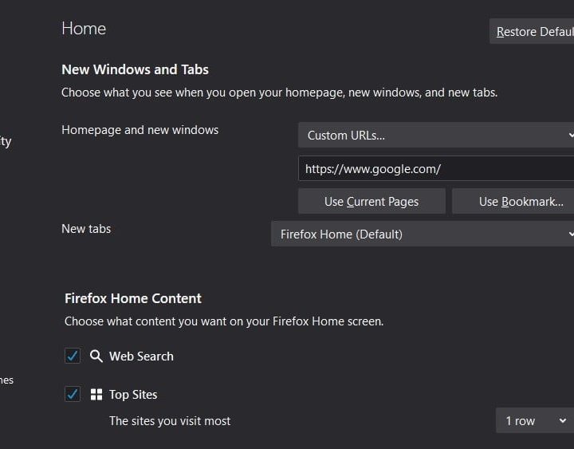Focus the homepage URL field with google.com
Image resolution: width=574 pixels, height=449 pixels.
pyautogui.click(x=436, y=169)
